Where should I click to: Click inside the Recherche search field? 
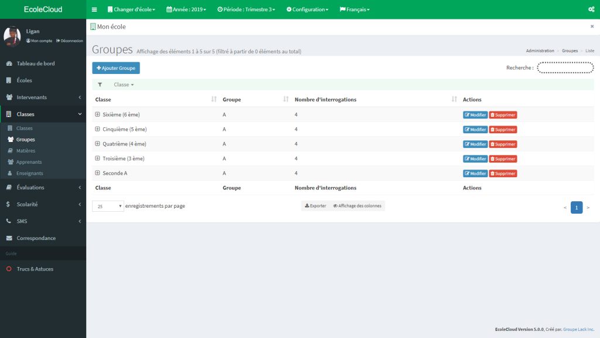[565, 67]
